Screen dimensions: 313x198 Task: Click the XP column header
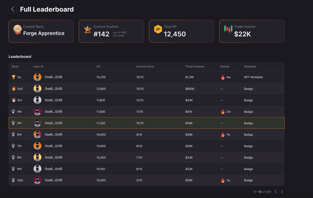click(x=98, y=67)
